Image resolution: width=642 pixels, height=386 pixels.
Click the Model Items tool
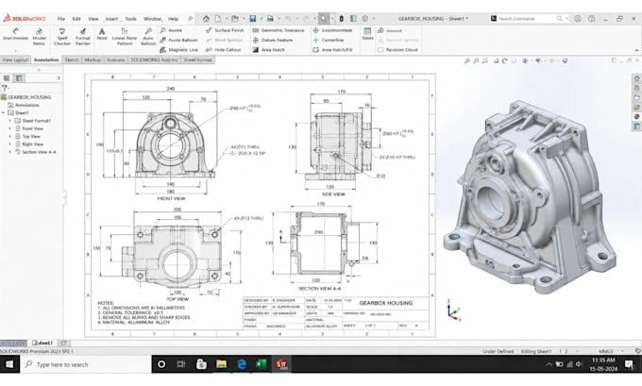pyautogui.click(x=39, y=37)
